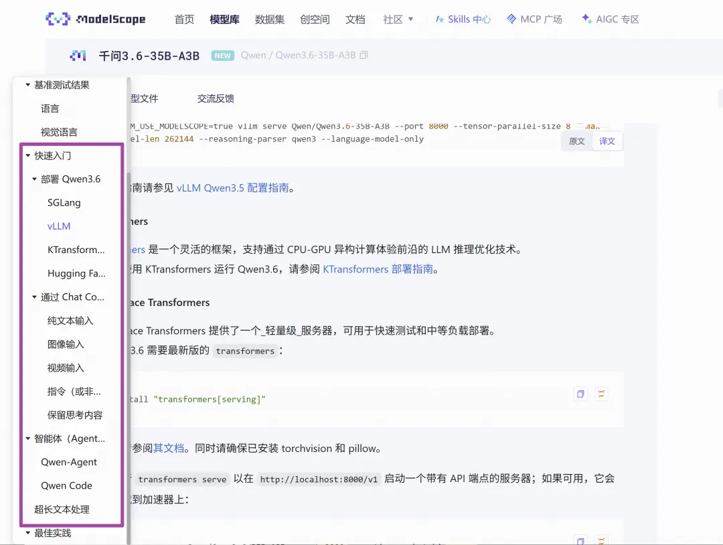Click the ModelScope logo

(95, 19)
